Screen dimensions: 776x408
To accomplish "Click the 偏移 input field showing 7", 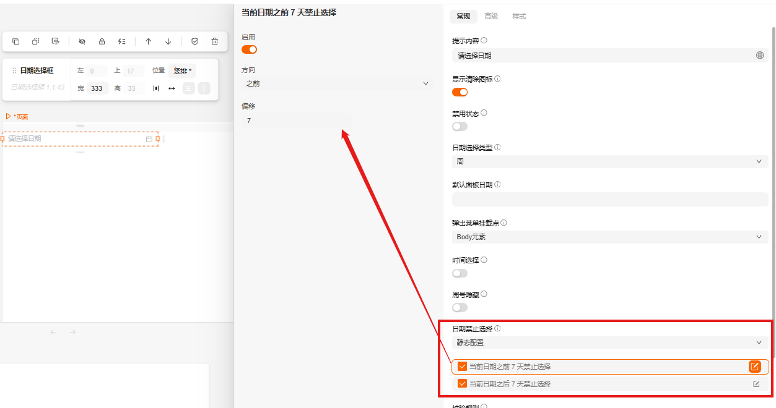I will [x=297, y=120].
